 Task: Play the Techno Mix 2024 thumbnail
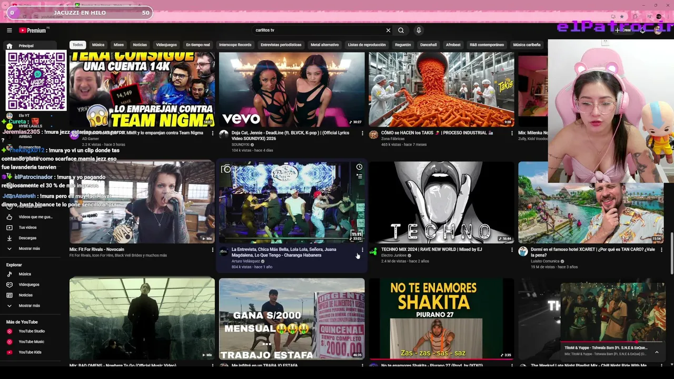pyautogui.click(x=441, y=202)
